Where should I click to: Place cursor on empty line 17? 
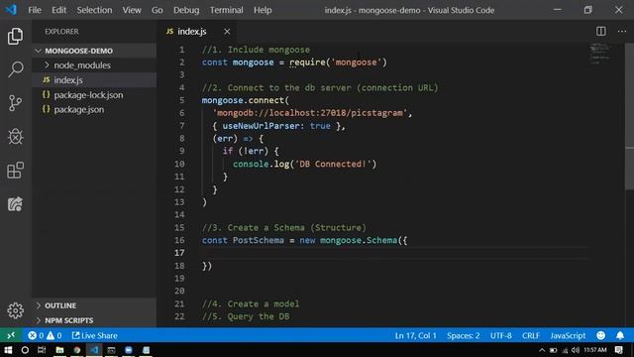coord(395,253)
